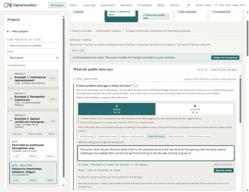Toggle the dark mode theme icon
The height and width of the screenshot is (192, 249).
189,5
